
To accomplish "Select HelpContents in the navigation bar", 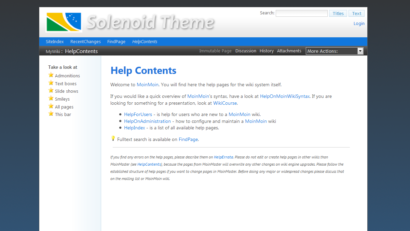I will click(145, 42).
